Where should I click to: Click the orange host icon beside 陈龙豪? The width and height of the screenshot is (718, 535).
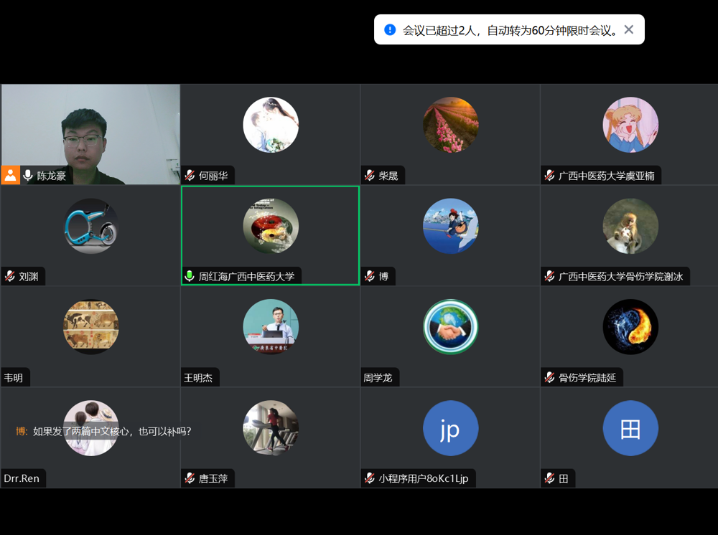click(x=10, y=175)
